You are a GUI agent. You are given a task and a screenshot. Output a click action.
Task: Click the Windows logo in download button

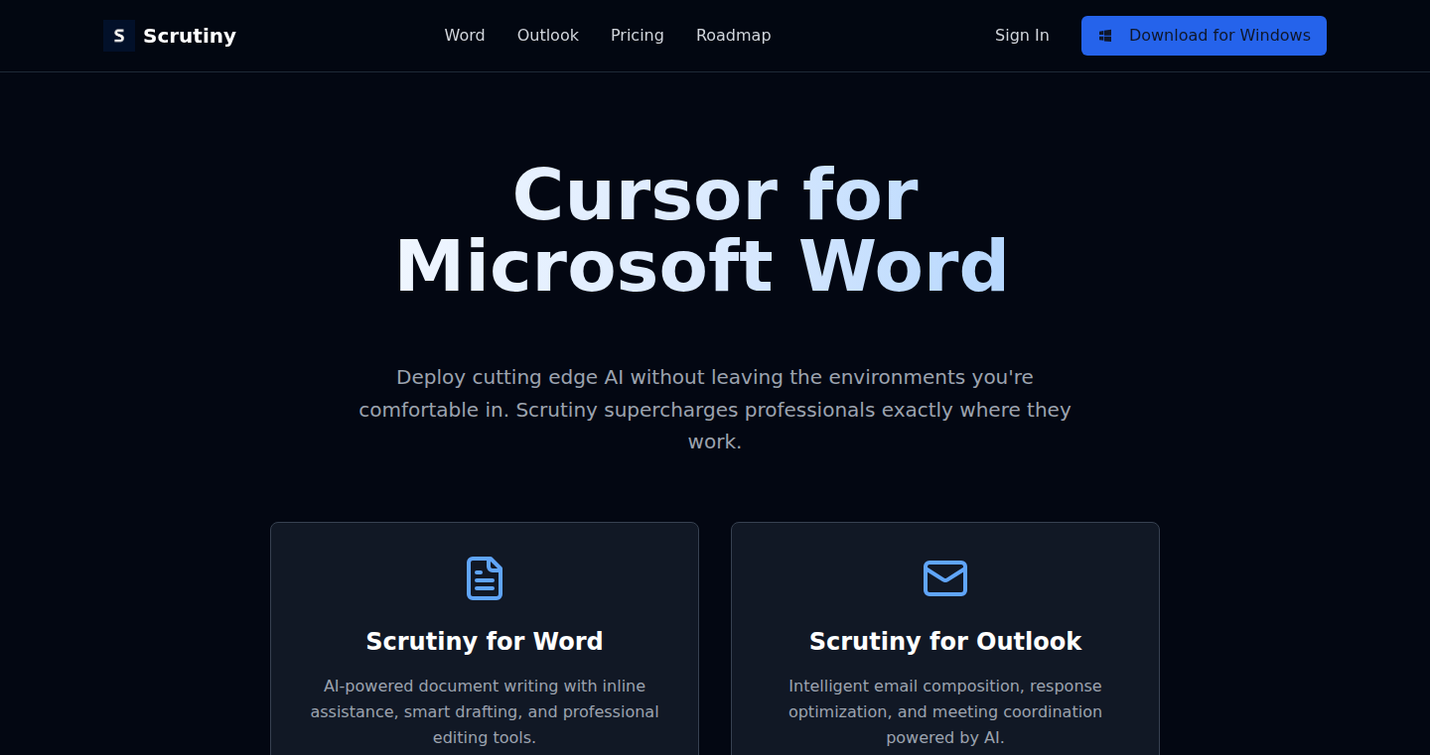(x=1105, y=36)
